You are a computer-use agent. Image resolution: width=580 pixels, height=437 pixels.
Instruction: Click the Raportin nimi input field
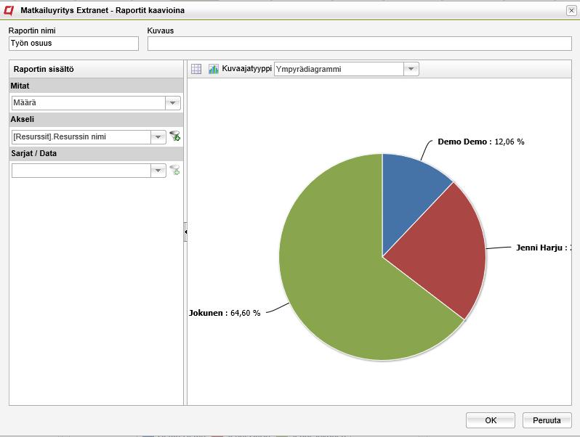point(73,44)
